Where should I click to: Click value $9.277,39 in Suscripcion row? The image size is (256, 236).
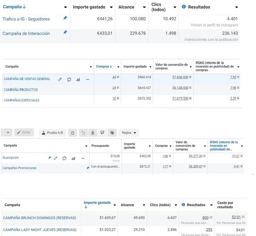coord(196,156)
